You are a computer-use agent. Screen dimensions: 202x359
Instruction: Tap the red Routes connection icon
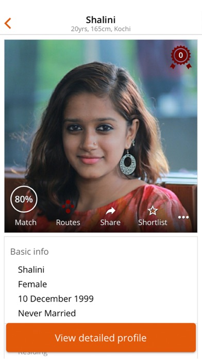(68, 206)
